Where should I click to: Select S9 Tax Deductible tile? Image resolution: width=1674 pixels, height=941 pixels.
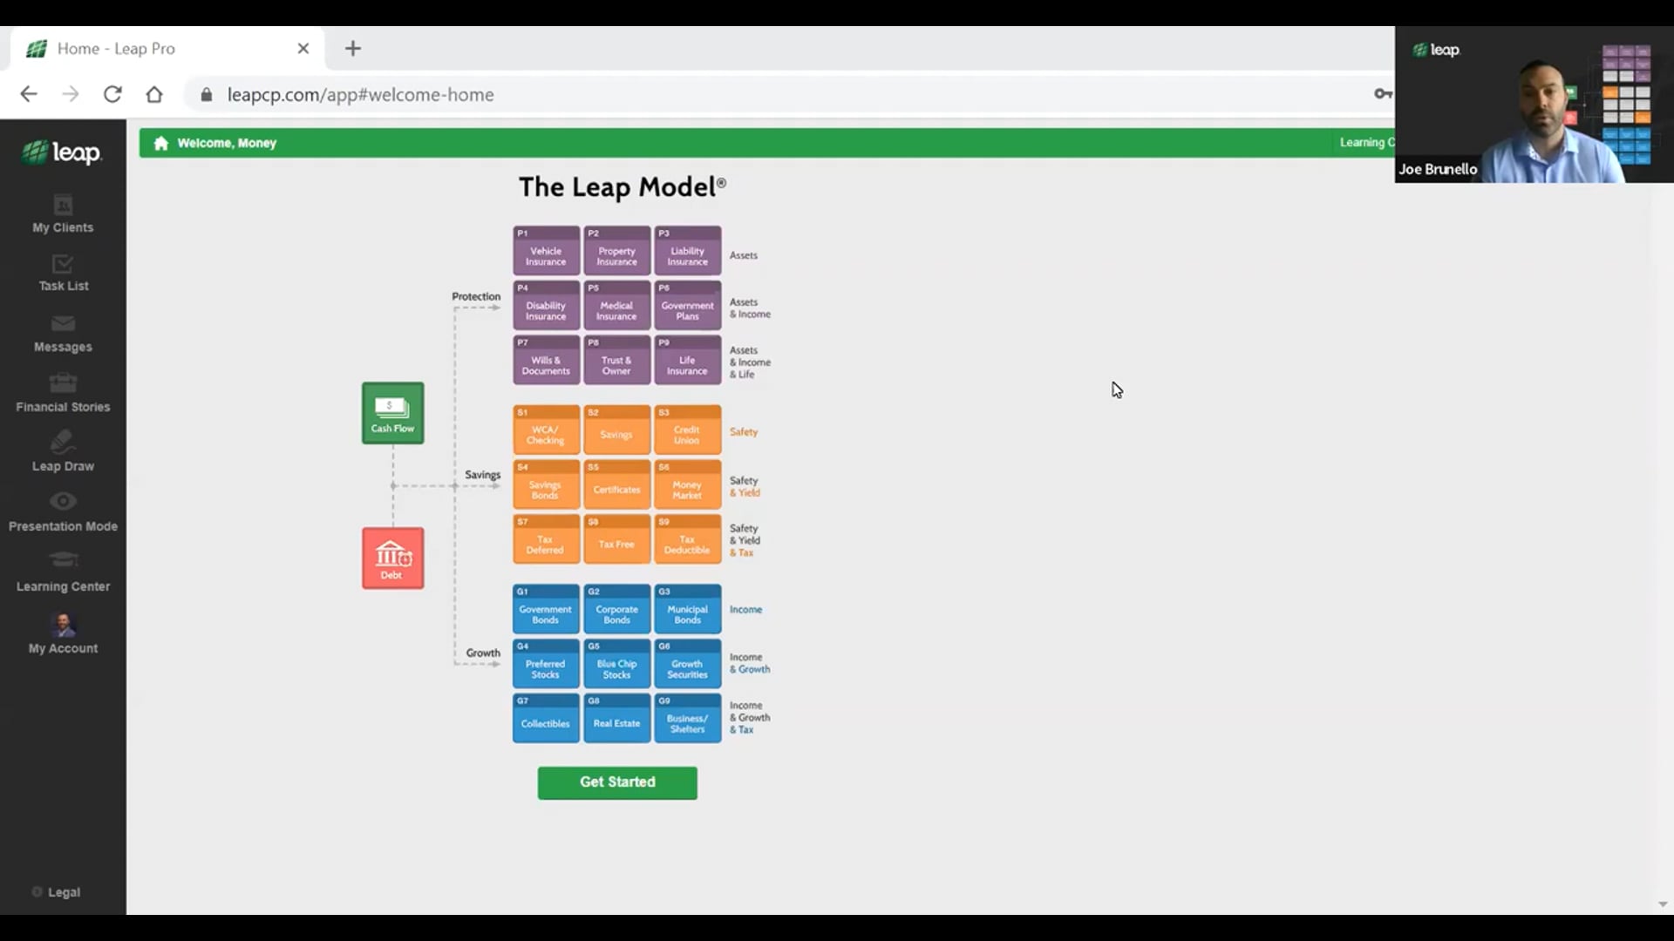coord(688,539)
